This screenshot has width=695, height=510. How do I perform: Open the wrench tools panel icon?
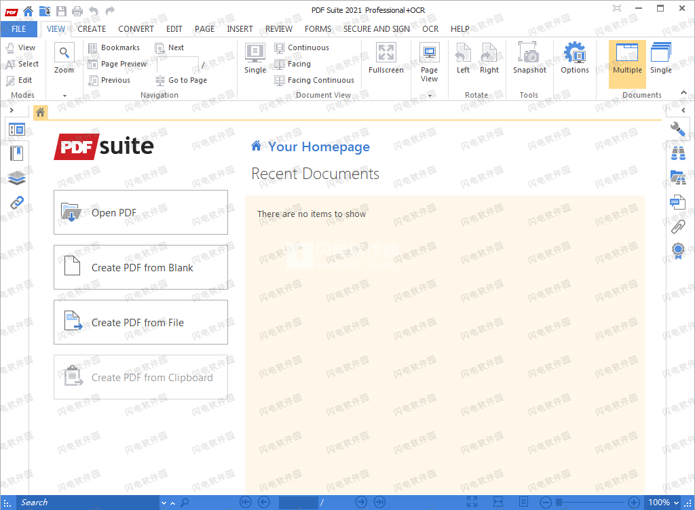tap(678, 129)
